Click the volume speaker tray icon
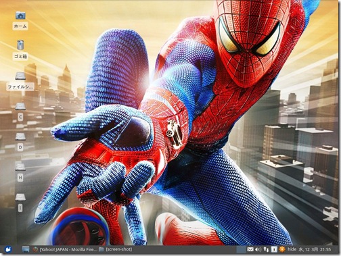The height and width of the screenshot is (256, 341). point(258,249)
